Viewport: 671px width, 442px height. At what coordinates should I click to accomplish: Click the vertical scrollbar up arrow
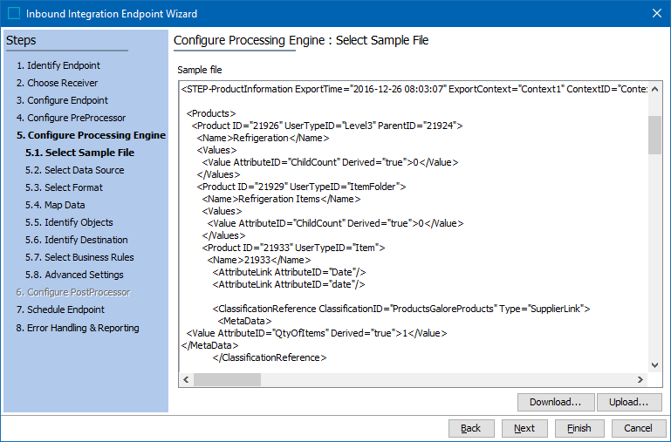pos(654,89)
